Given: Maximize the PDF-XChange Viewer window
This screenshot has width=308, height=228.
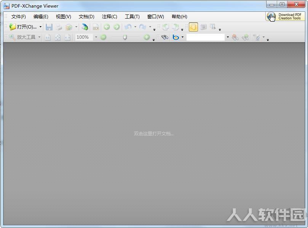Looking at the screenshot, I should click(x=282, y=5).
